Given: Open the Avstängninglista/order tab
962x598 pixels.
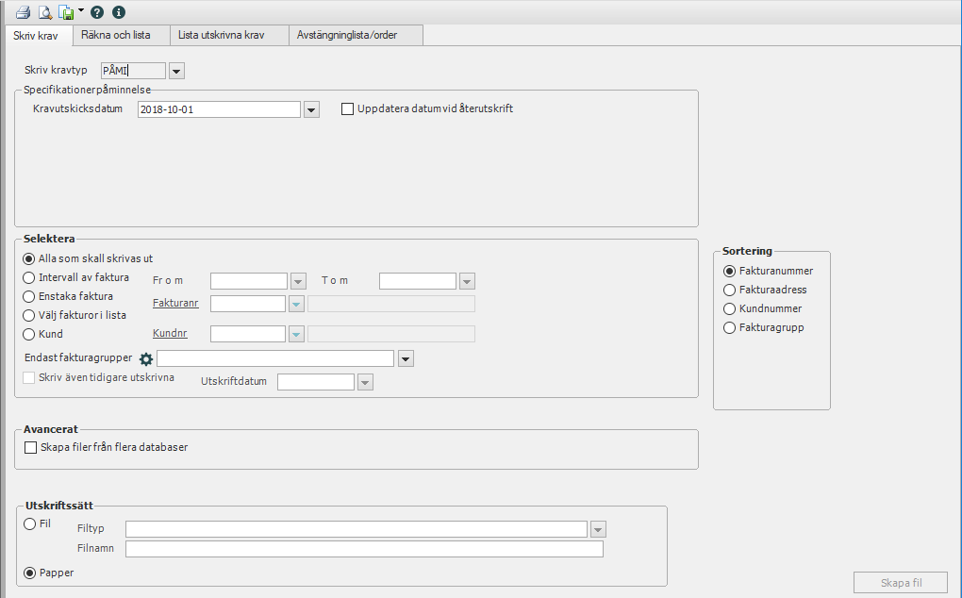Looking at the screenshot, I should [355, 35].
